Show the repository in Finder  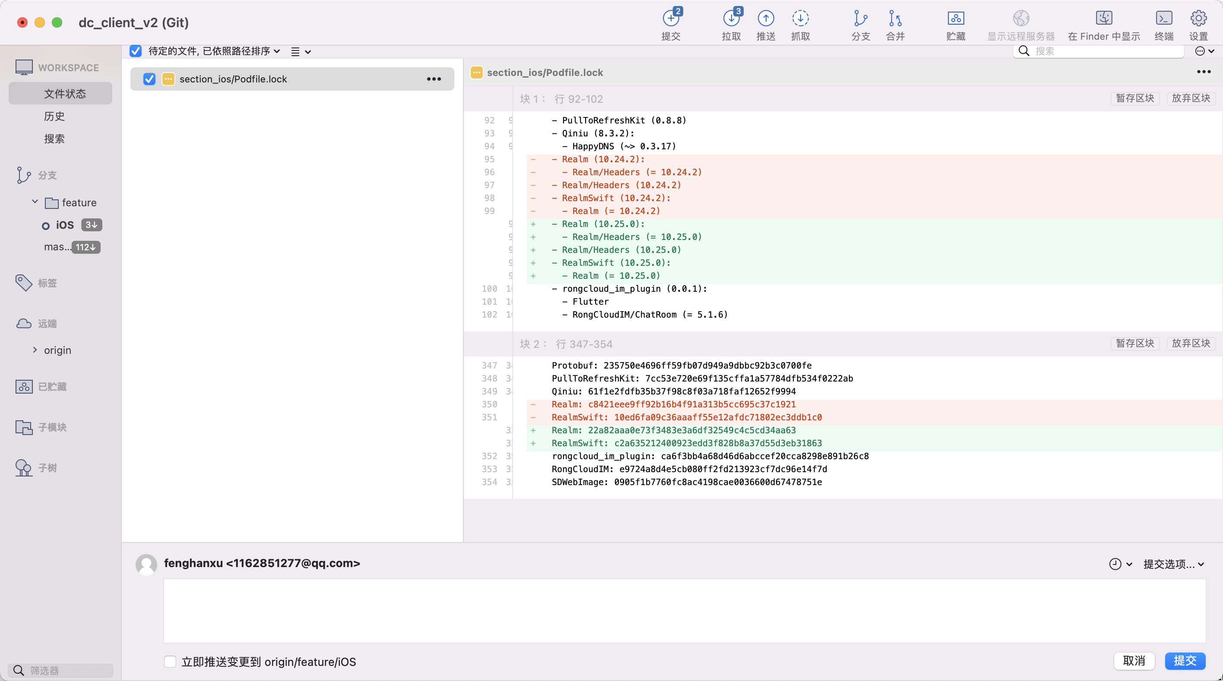[1103, 19]
